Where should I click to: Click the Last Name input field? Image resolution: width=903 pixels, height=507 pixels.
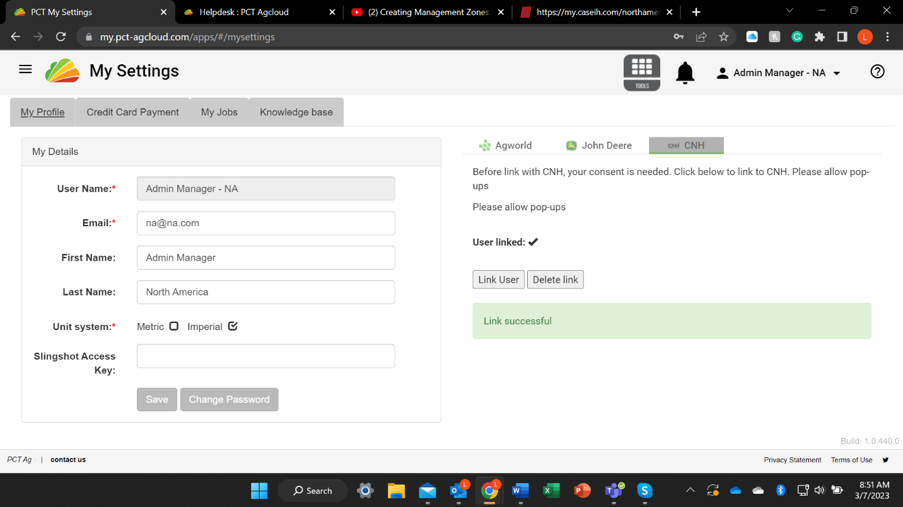[266, 292]
